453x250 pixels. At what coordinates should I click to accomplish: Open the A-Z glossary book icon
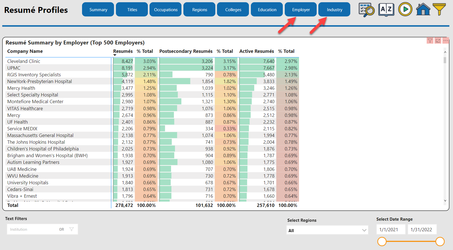tap(386, 10)
